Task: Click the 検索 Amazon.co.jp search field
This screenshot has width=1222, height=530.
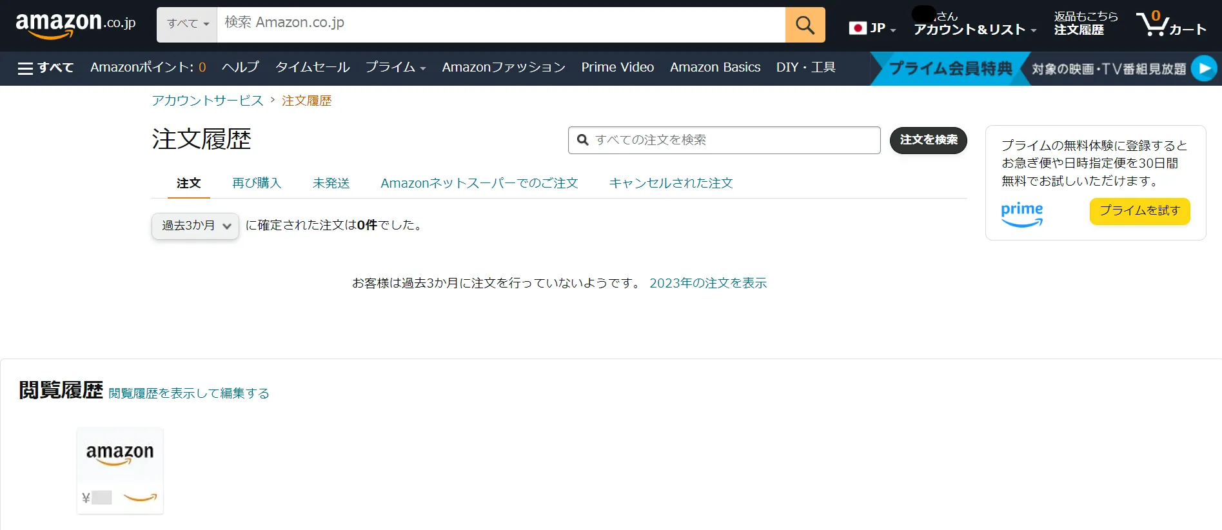Action: pyautogui.click(x=501, y=25)
